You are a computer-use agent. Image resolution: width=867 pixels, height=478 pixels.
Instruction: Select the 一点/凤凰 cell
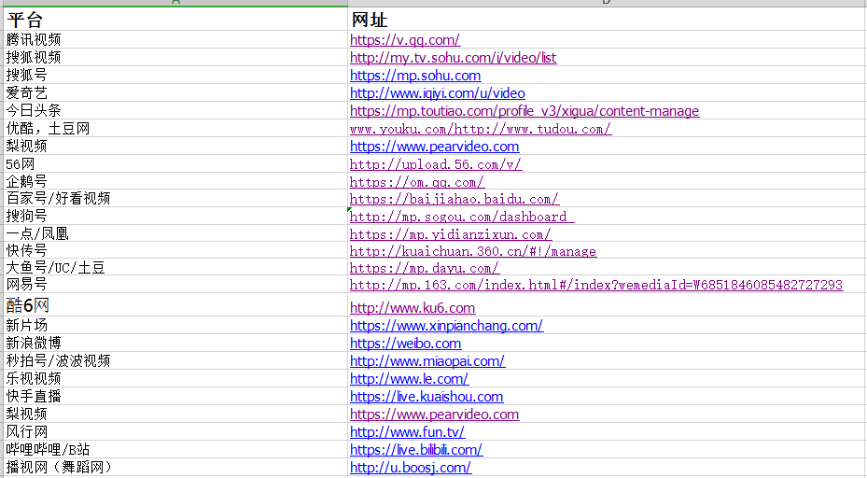pos(175,232)
